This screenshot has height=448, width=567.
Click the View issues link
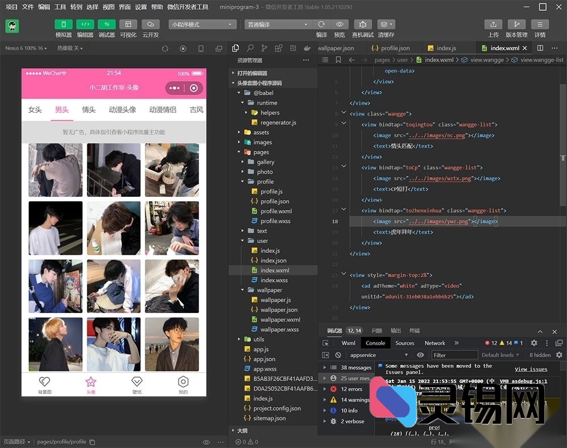531,369
